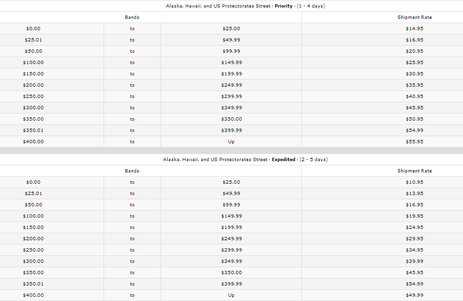Click the $25.95 rate in Priority table

pos(414,63)
